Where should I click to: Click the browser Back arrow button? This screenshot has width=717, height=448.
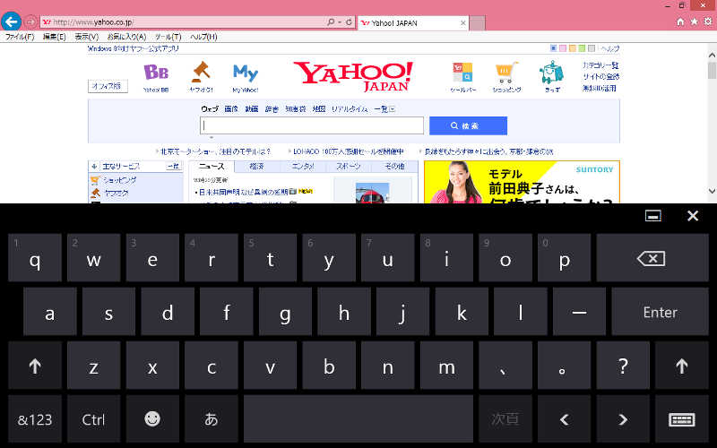(11, 22)
